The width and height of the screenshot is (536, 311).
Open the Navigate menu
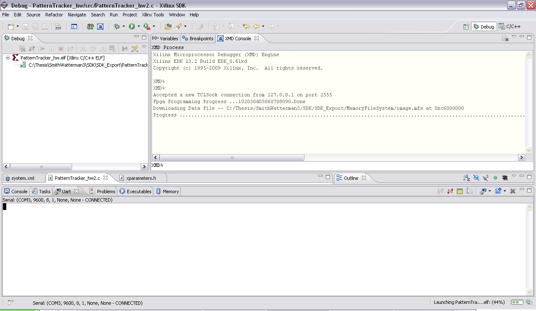click(x=77, y=15)
